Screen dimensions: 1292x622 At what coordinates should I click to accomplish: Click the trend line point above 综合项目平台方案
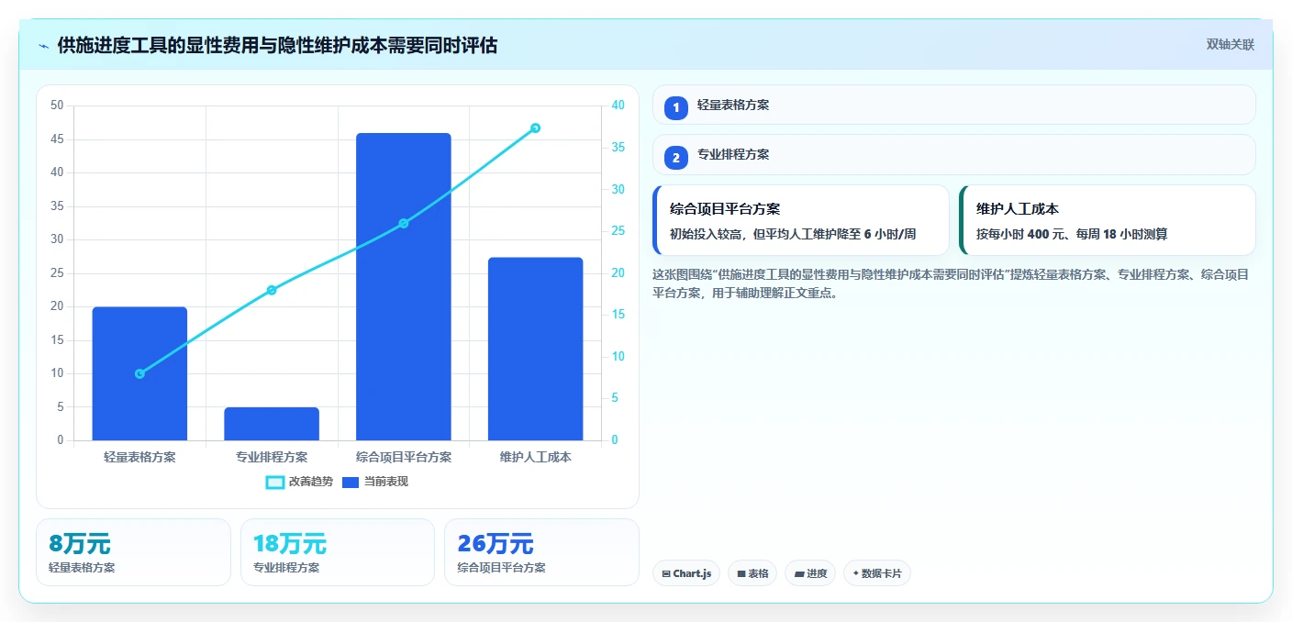pyautogui.click(x=404, y=223)
